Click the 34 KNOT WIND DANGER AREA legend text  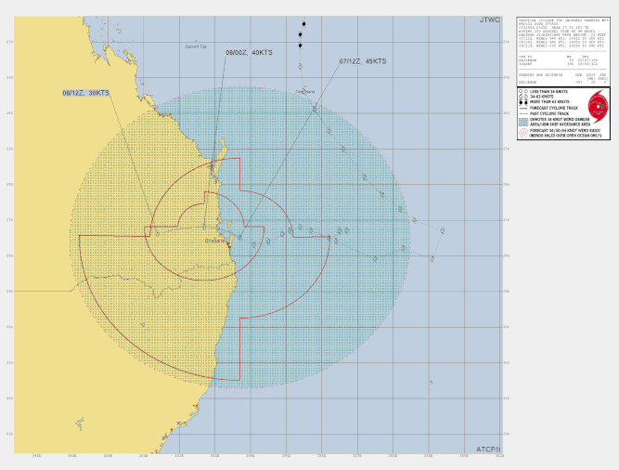point(561,122)
